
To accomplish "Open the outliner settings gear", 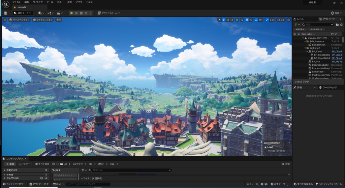I will 342,25.
